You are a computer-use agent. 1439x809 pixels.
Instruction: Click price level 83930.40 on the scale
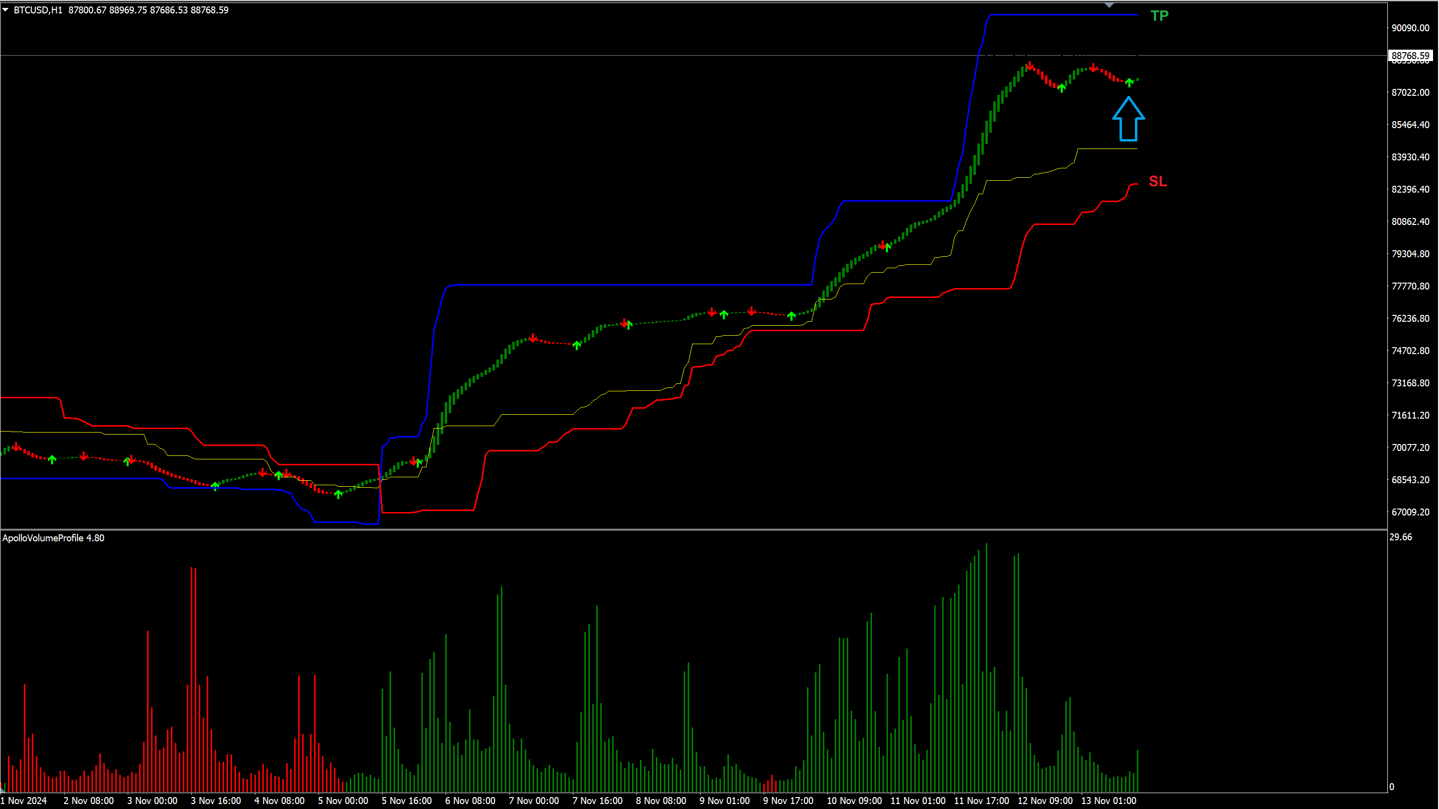(x=1410, y=157)
